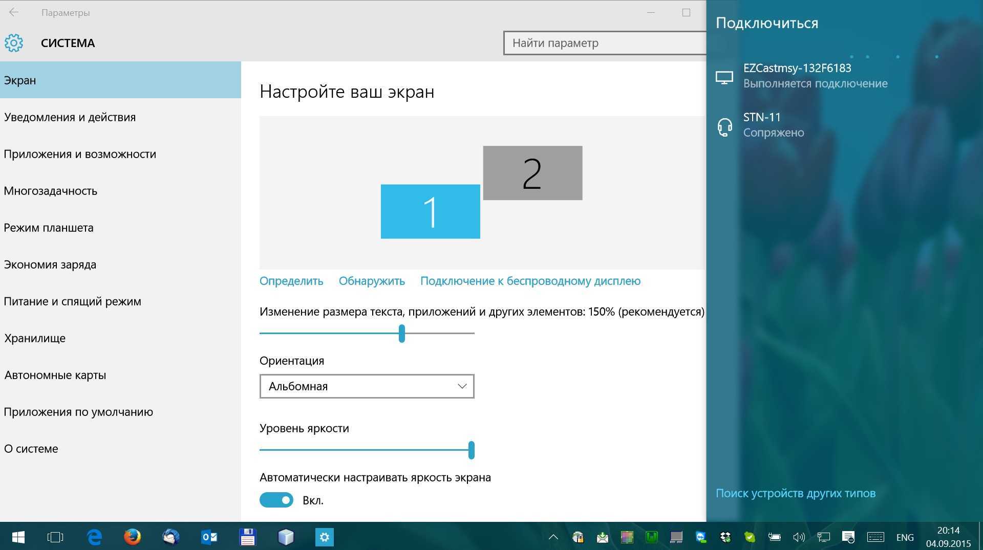This screenshot has width=983, height=550.
Task: Open the Ориентация dropdown set to Альбомная
Action: point(367,386)
